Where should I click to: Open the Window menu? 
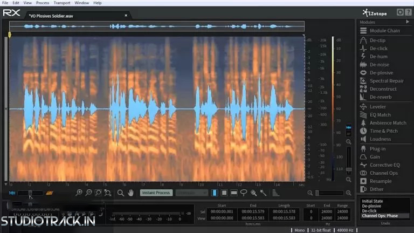81,3
